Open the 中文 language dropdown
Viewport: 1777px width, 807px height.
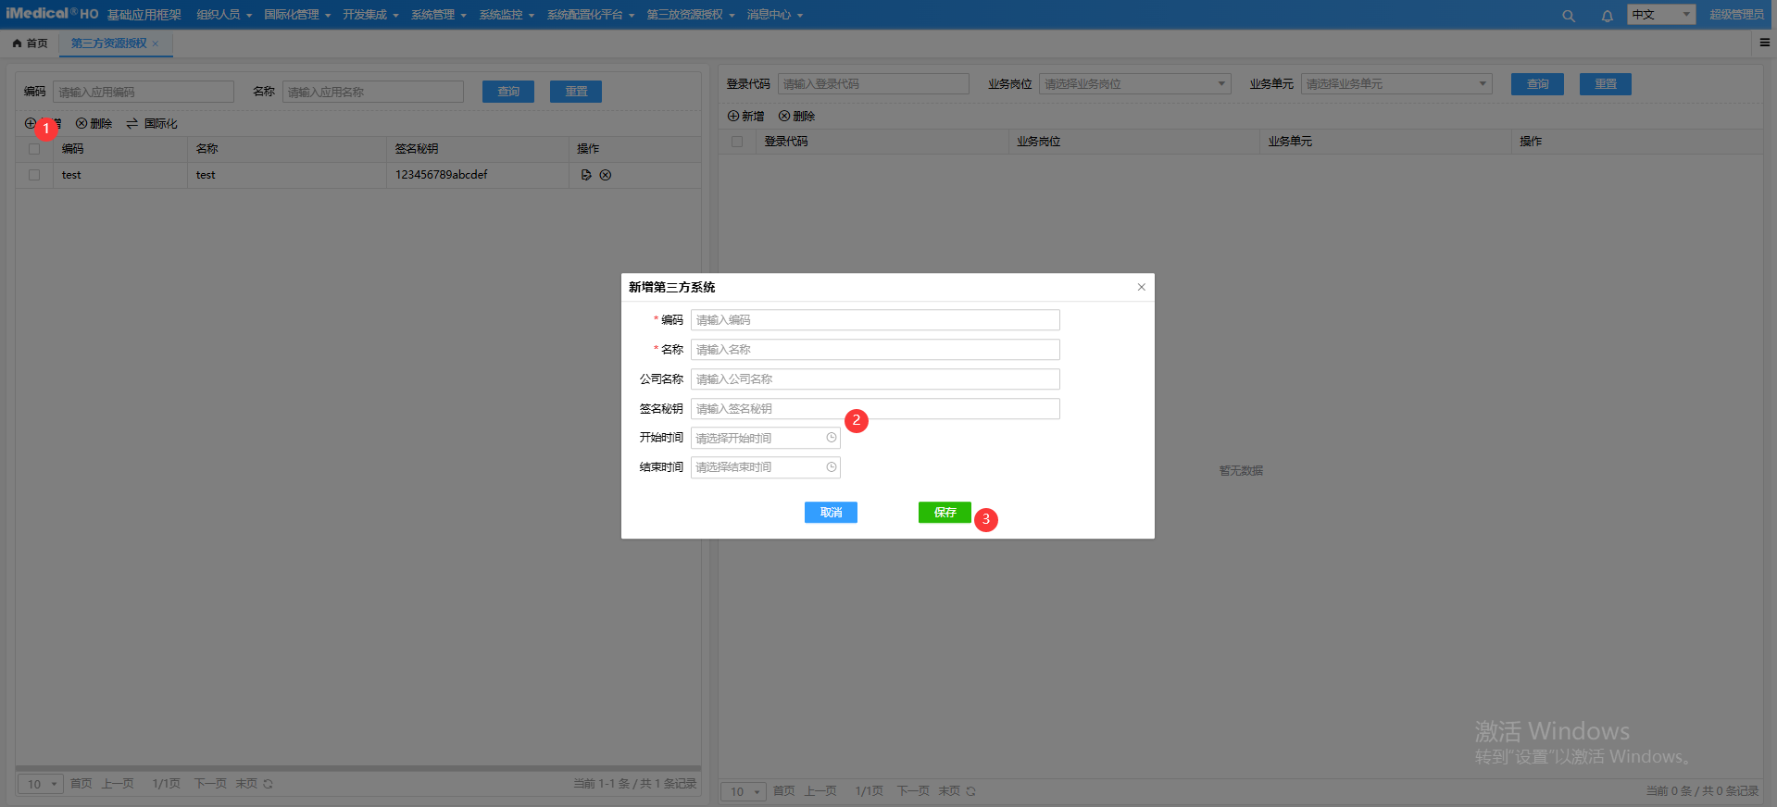click(x=1660, y=15)
